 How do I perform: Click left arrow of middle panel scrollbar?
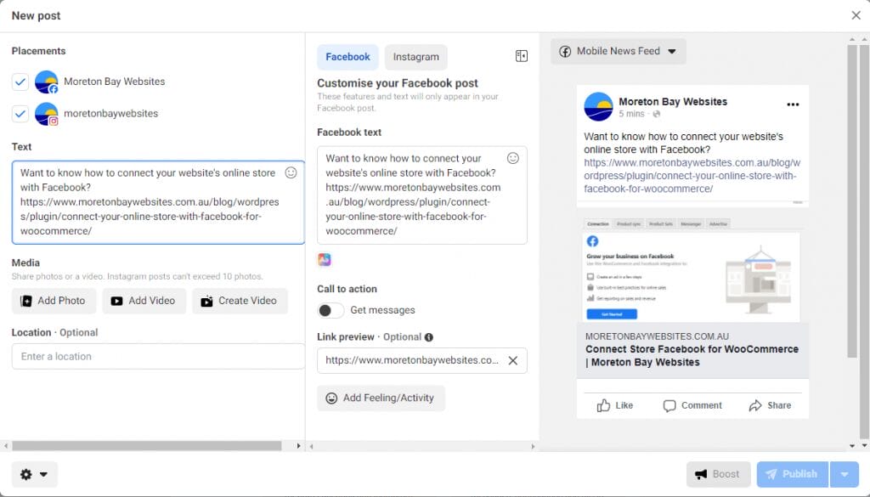[311, 446]
